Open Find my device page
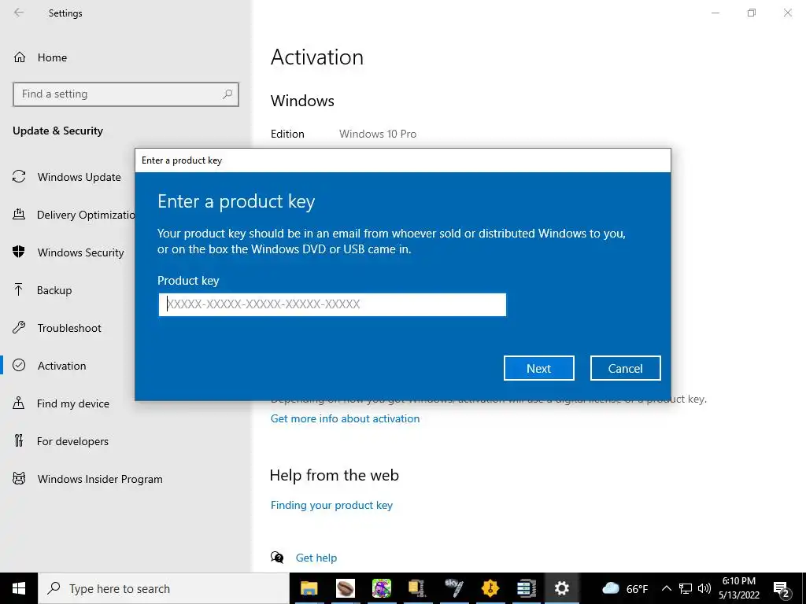 (x=73, y=403)
